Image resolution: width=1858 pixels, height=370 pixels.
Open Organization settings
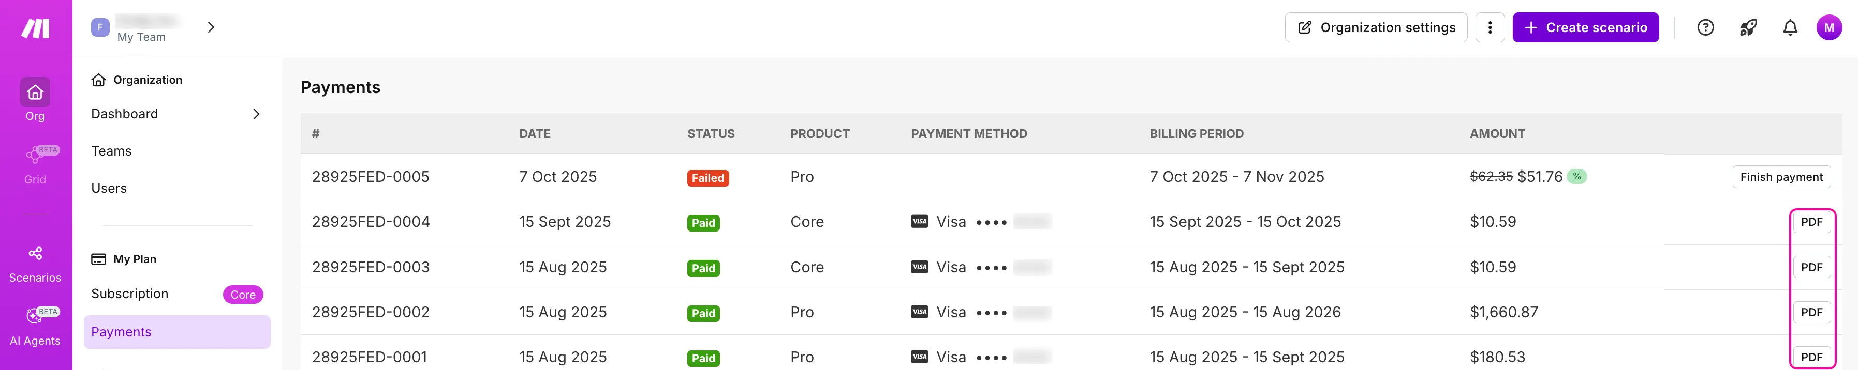coord(1376,27)
